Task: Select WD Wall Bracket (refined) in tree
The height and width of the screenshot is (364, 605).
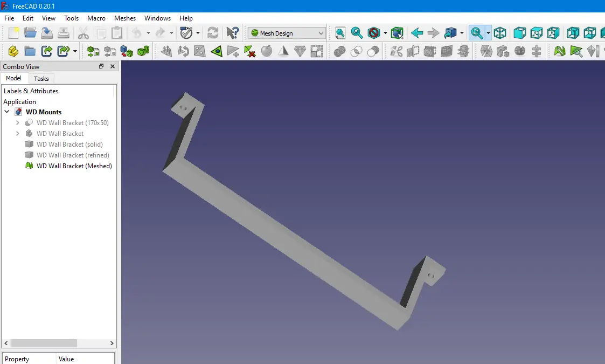Action: point(73,155)
